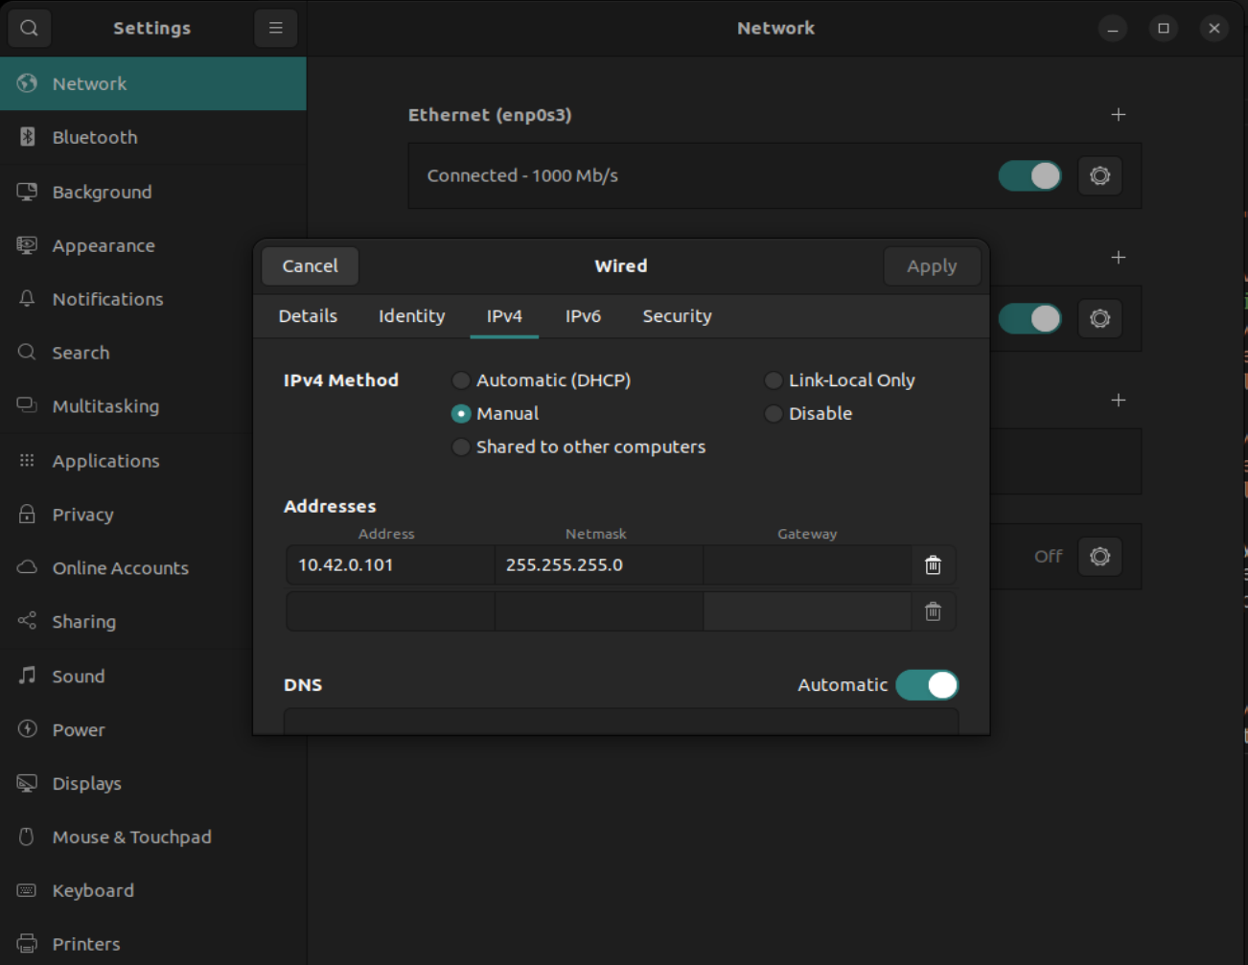Delete the 10.42.0.101 address row
Image resolution: width=1248 pixels, height=965 pixels.
tap(933, 565)
